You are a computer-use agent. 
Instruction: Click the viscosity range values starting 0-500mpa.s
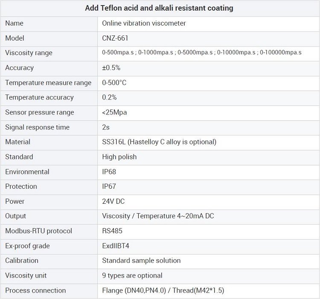click(201, 53)
